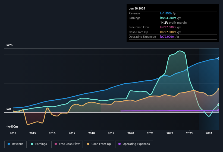
Task: Click the Revenue label in tooltip
Action: pos(134,13)
